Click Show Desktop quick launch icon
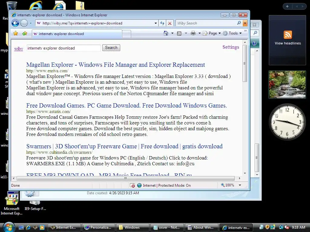This screenshot has width=310, height=232. point(21,227)
